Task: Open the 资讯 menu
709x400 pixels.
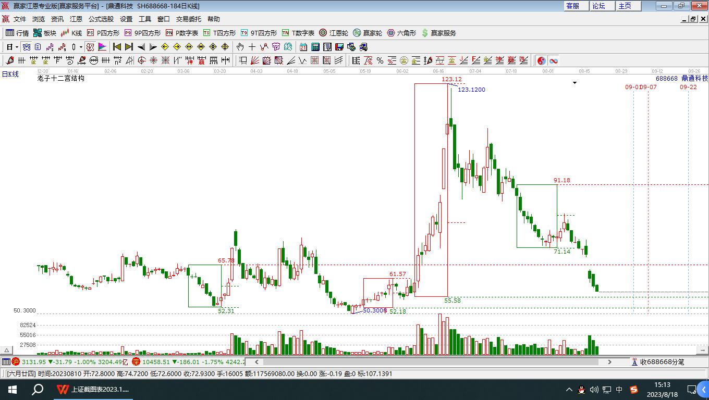Action: (57, 19)
